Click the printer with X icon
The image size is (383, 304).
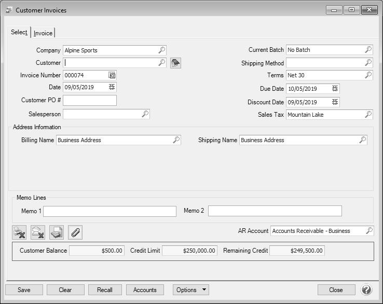coord(19,232)
